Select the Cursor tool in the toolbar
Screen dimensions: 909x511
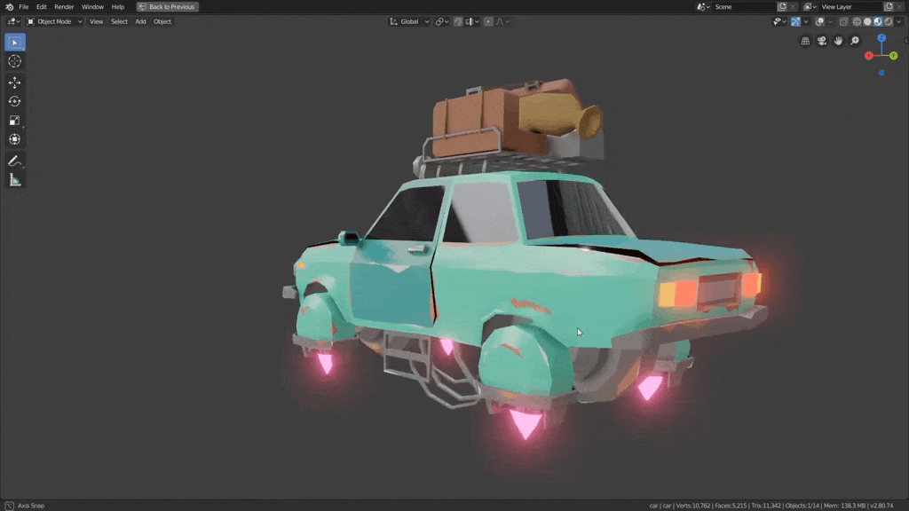[x=15, y=61]
